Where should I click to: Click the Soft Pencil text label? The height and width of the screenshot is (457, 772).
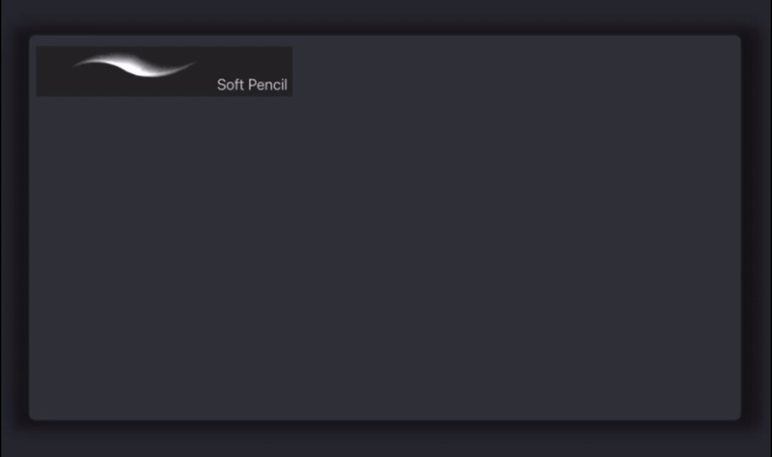click(252, 85)
